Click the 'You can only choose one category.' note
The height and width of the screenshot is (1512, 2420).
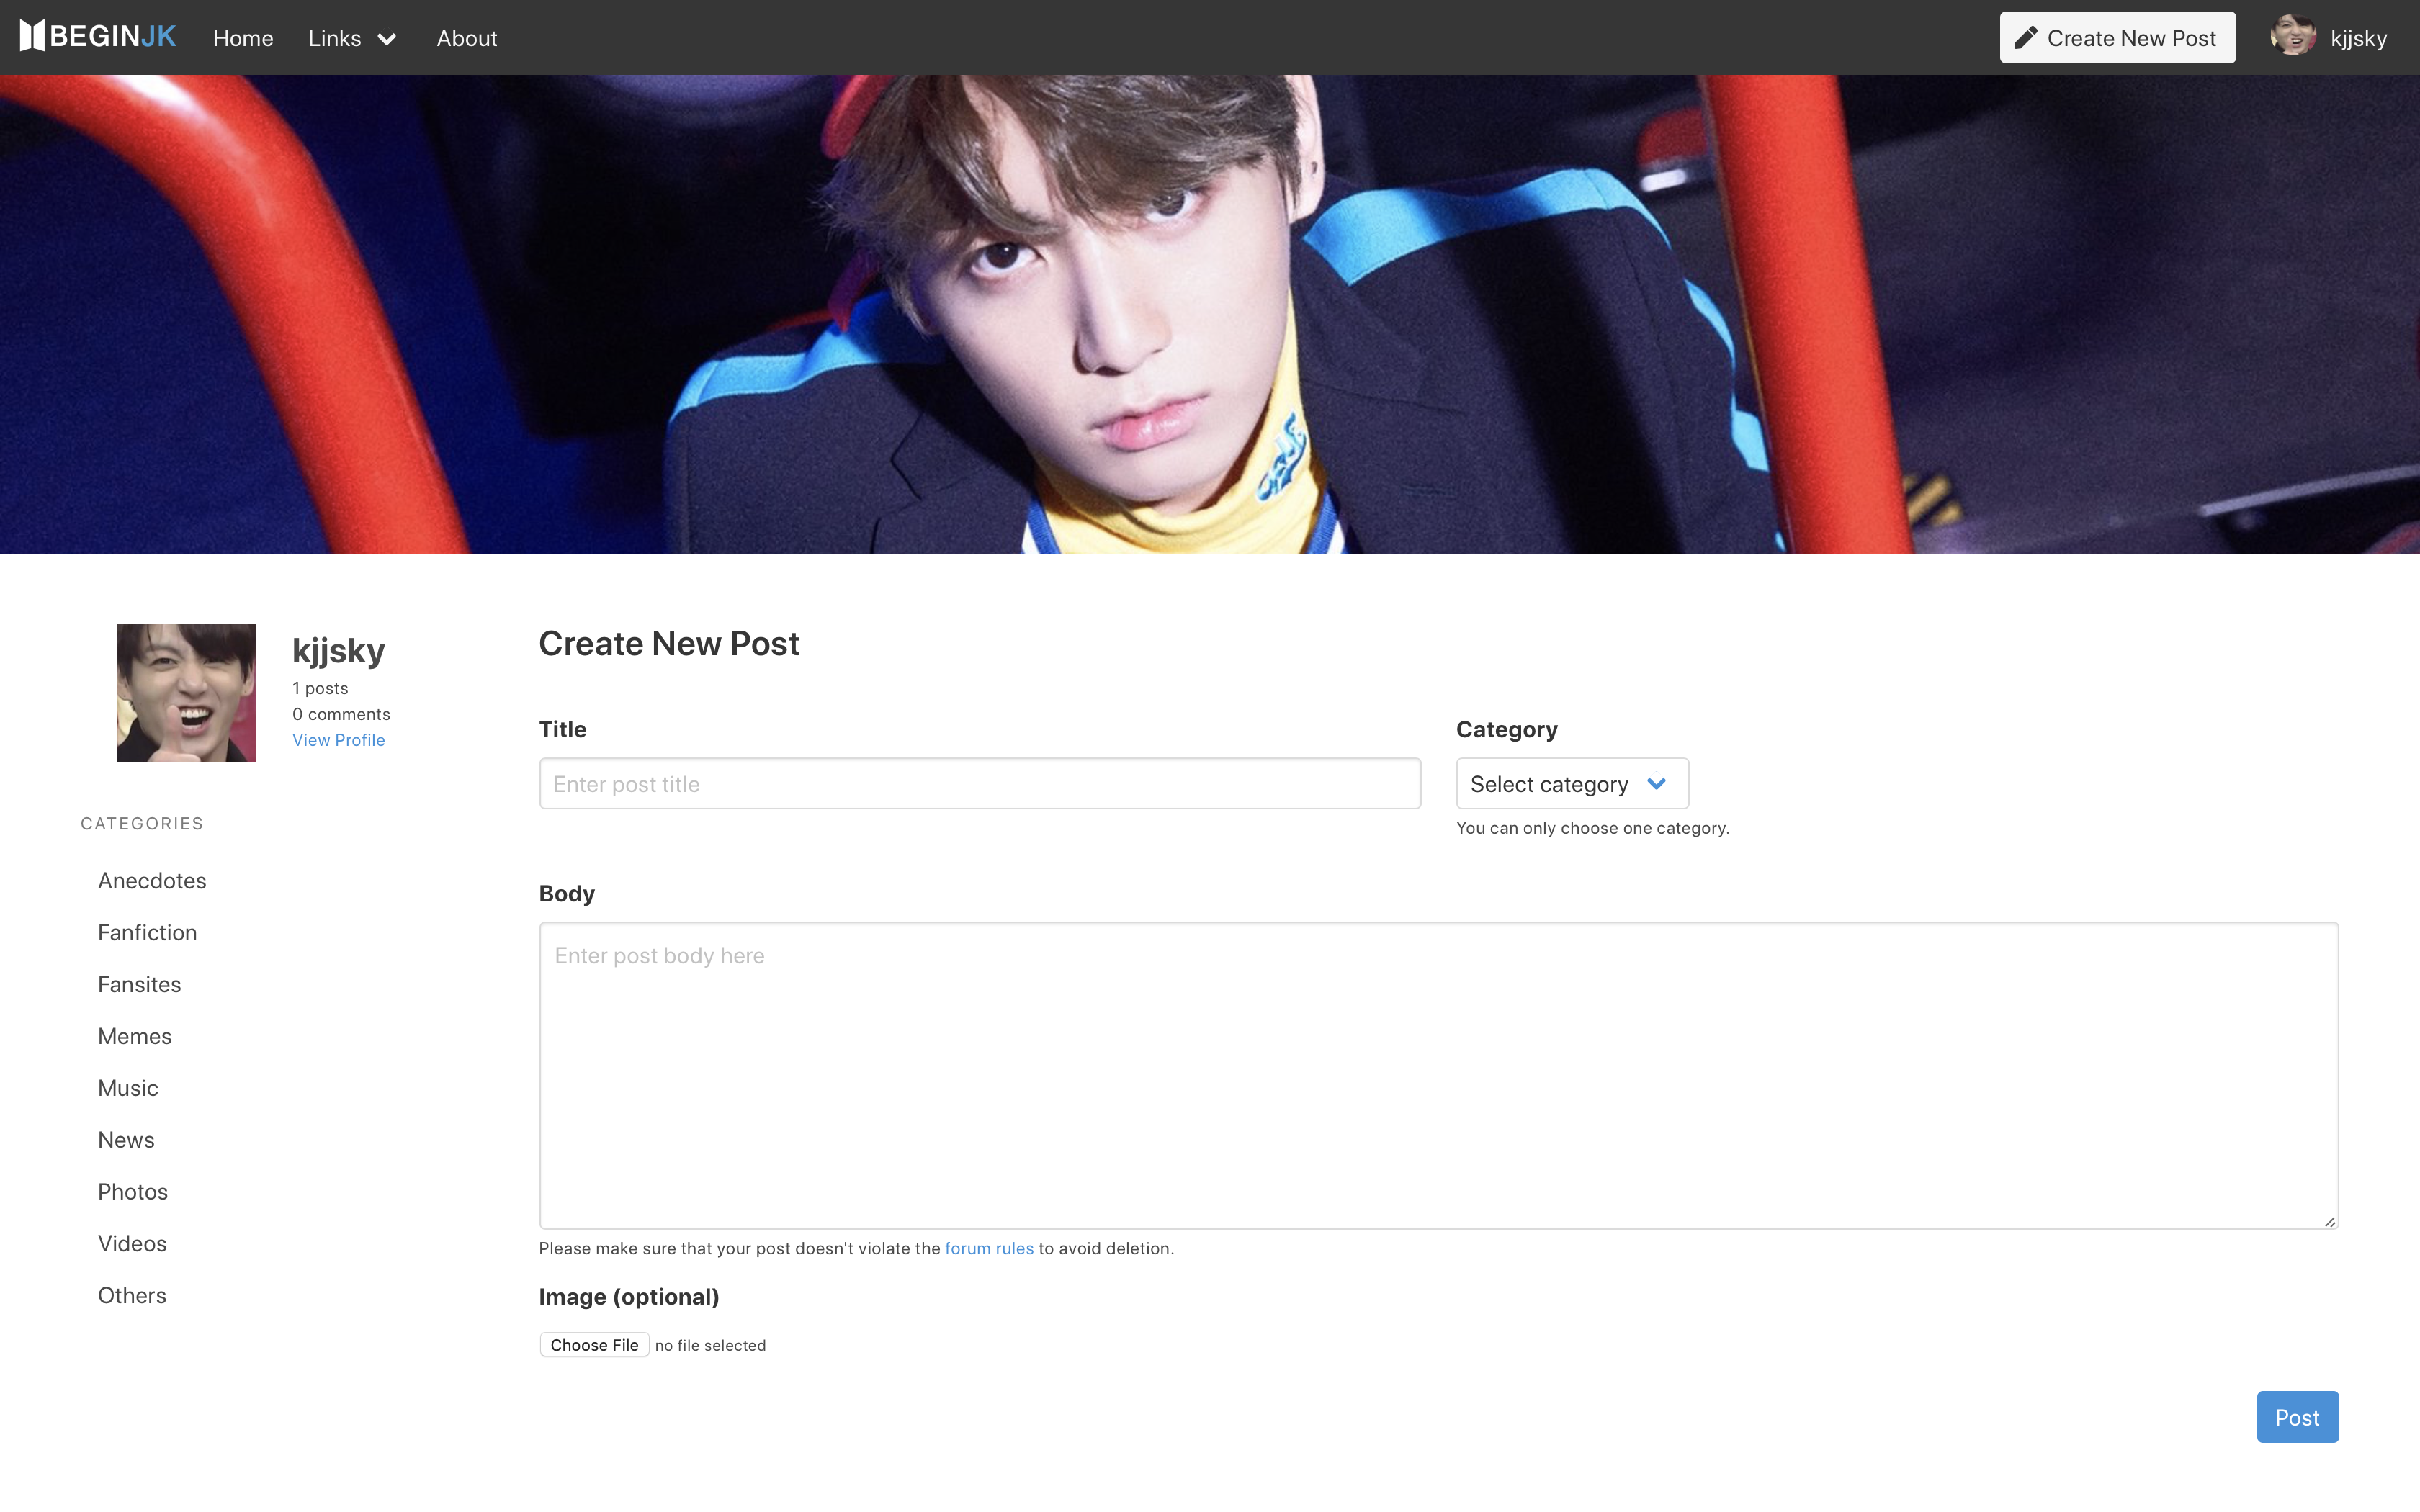click(x=1592, y=828)
